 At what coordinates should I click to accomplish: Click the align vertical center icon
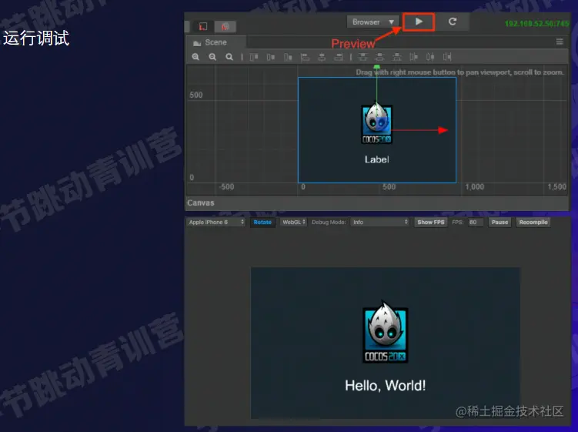271,57
